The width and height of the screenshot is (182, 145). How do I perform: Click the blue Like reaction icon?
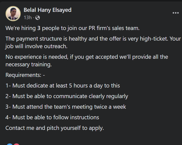[x=10, y=144]
